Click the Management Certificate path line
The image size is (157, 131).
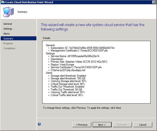click(80, 50)
